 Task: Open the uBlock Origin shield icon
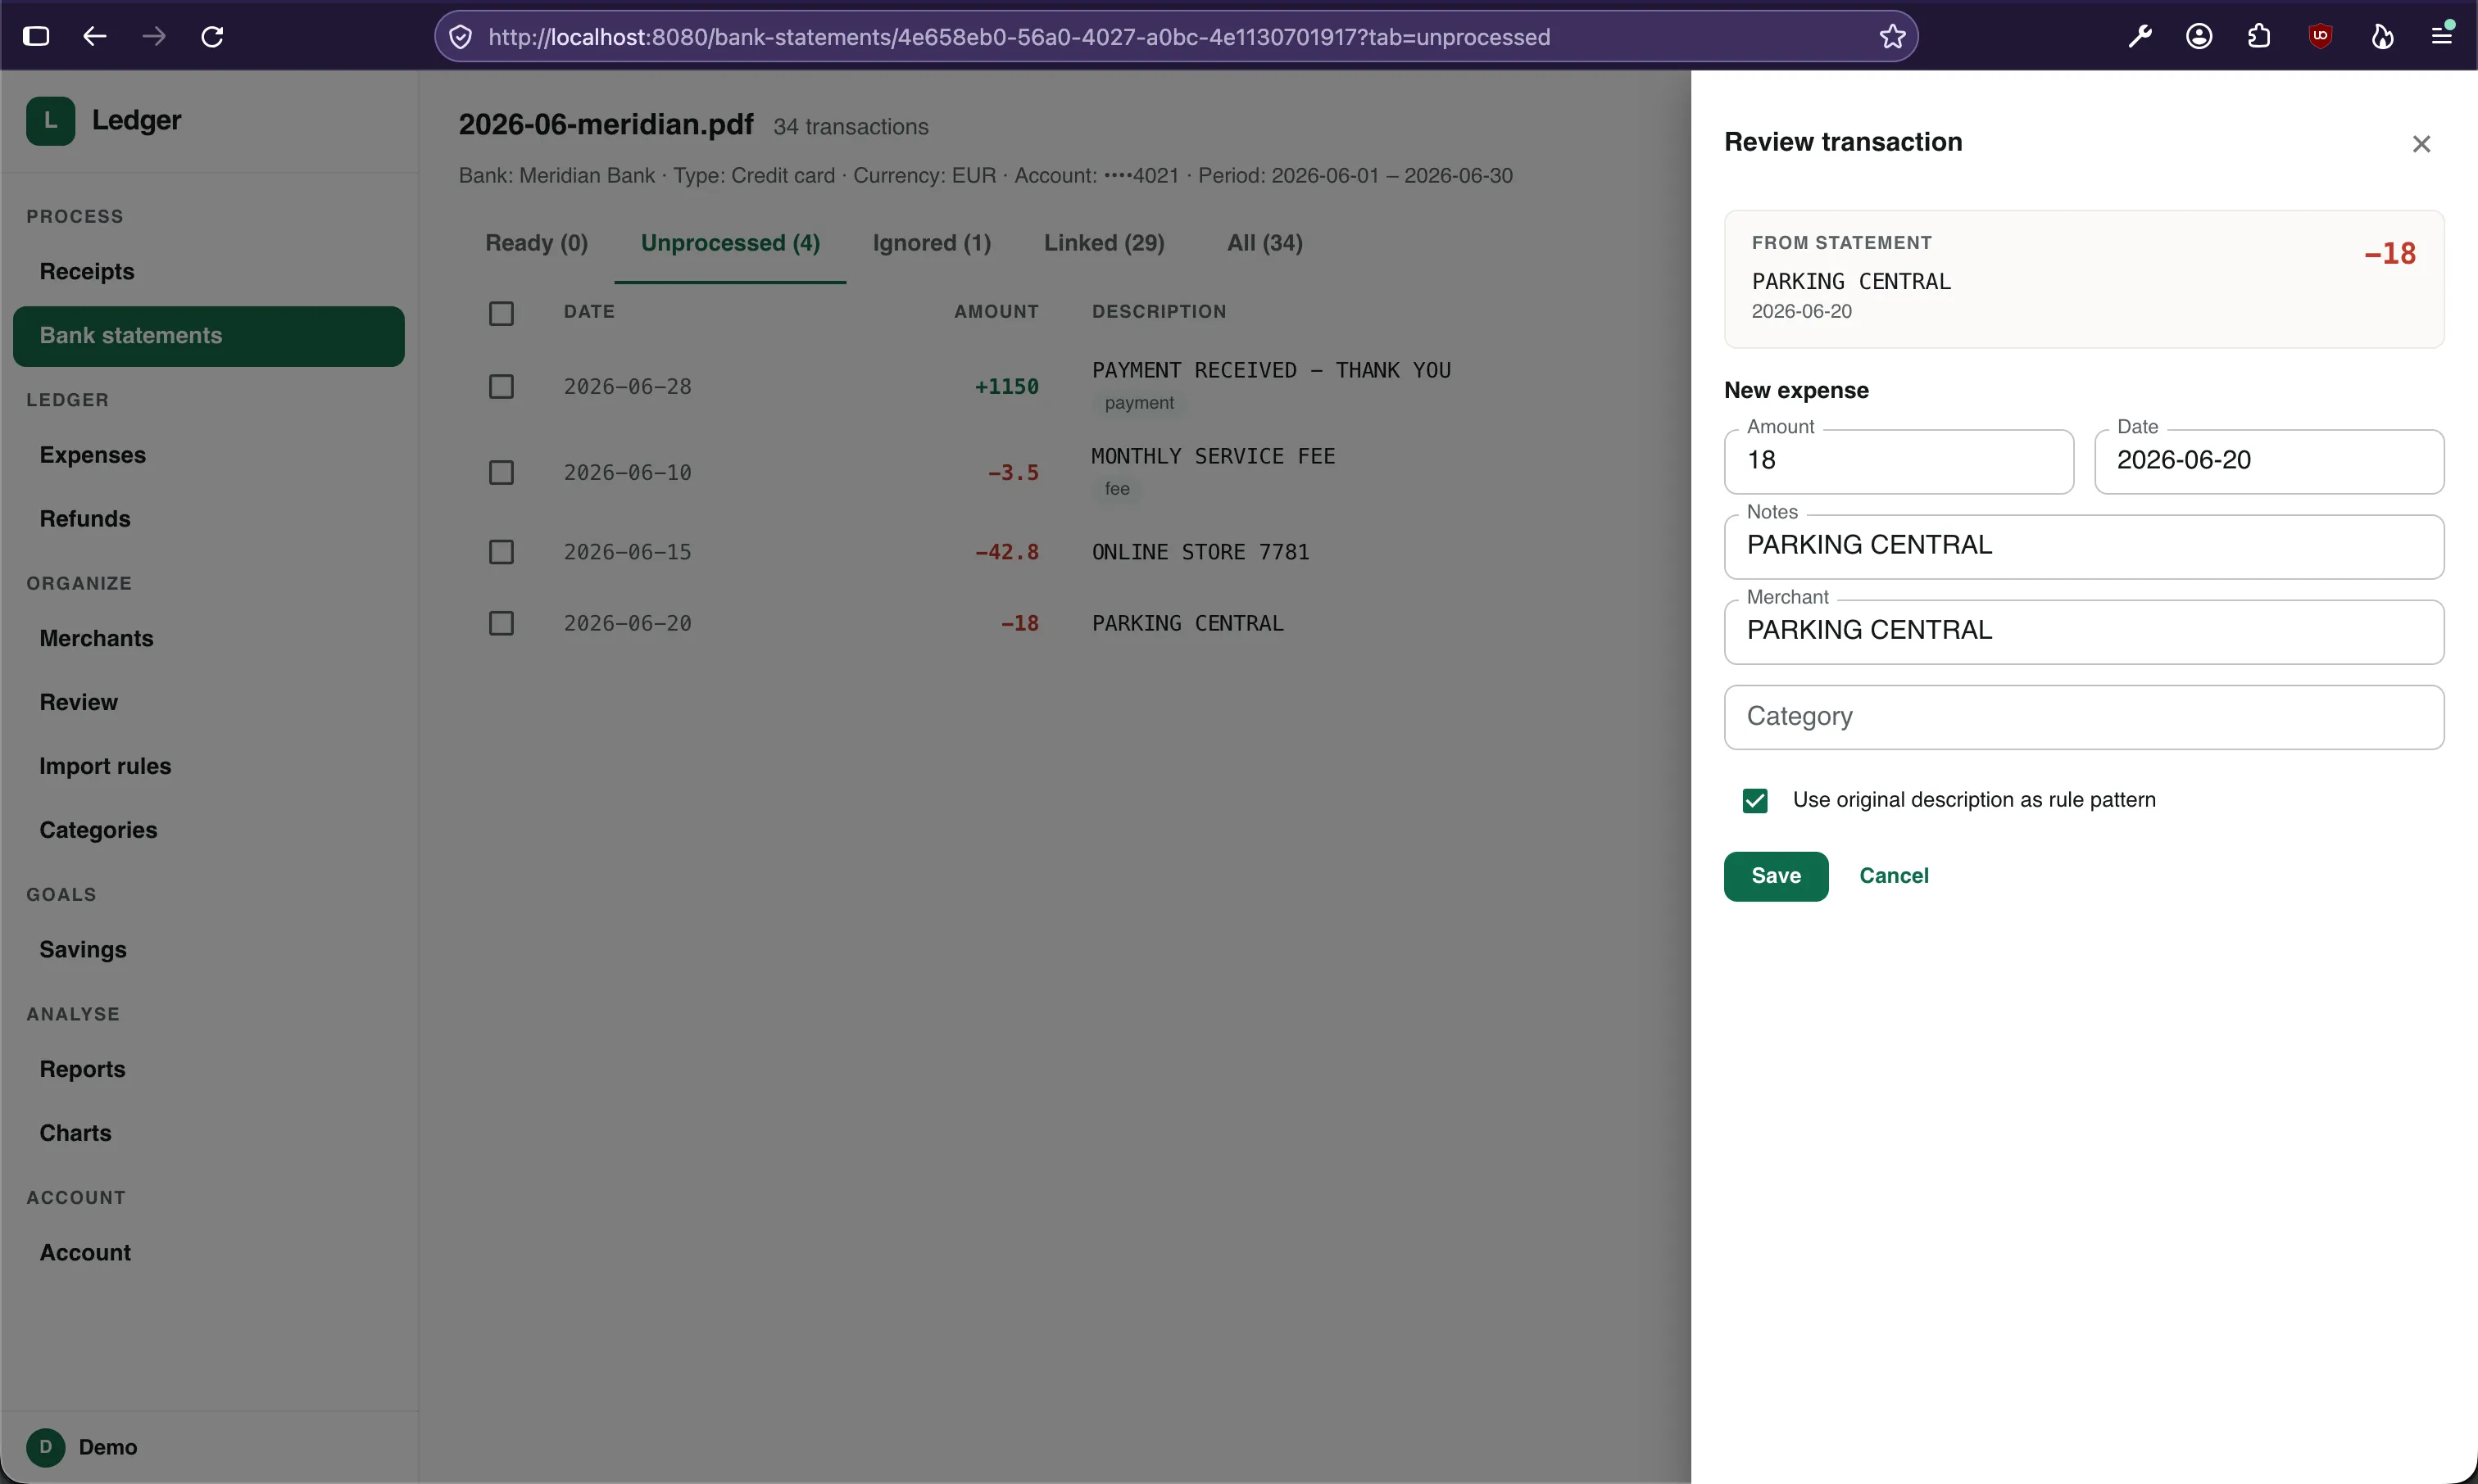click(2320, 37)
